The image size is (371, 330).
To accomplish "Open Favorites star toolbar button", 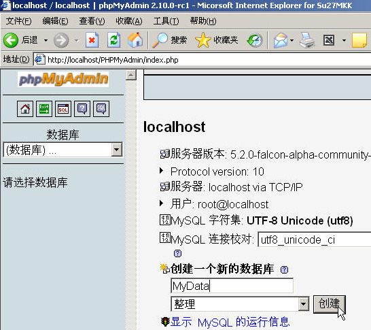I will coord(202,40).
